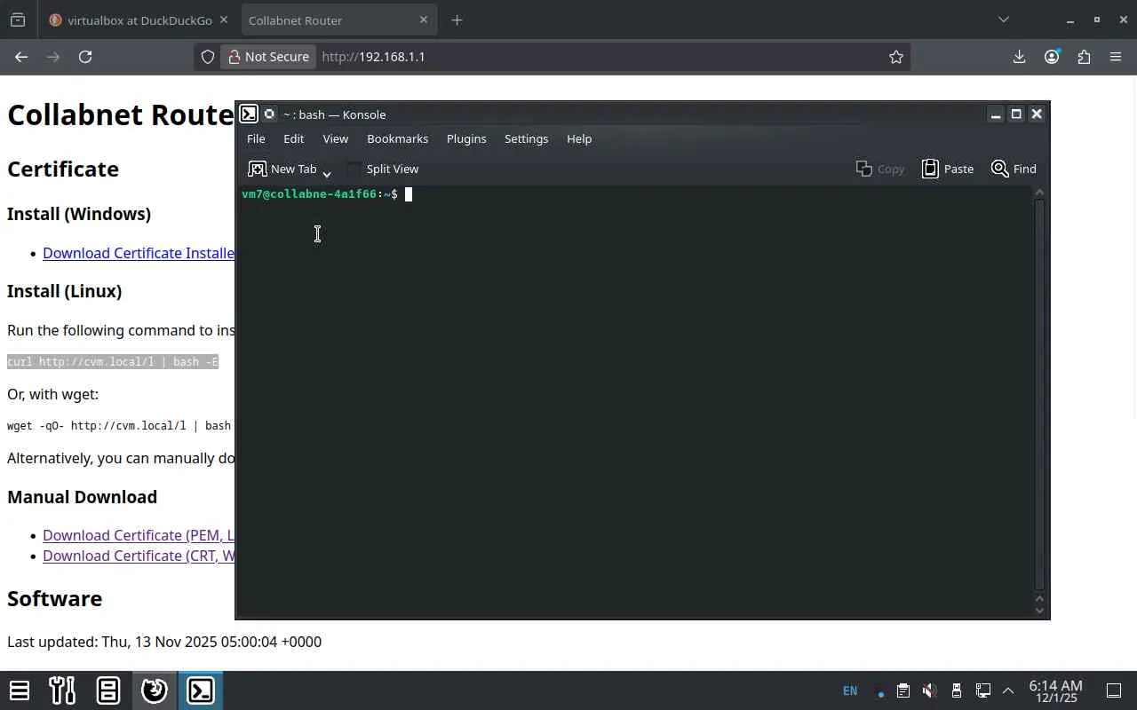Minimize the Konsole window
The image size is (1137, 710).
[x=996, y=114]
